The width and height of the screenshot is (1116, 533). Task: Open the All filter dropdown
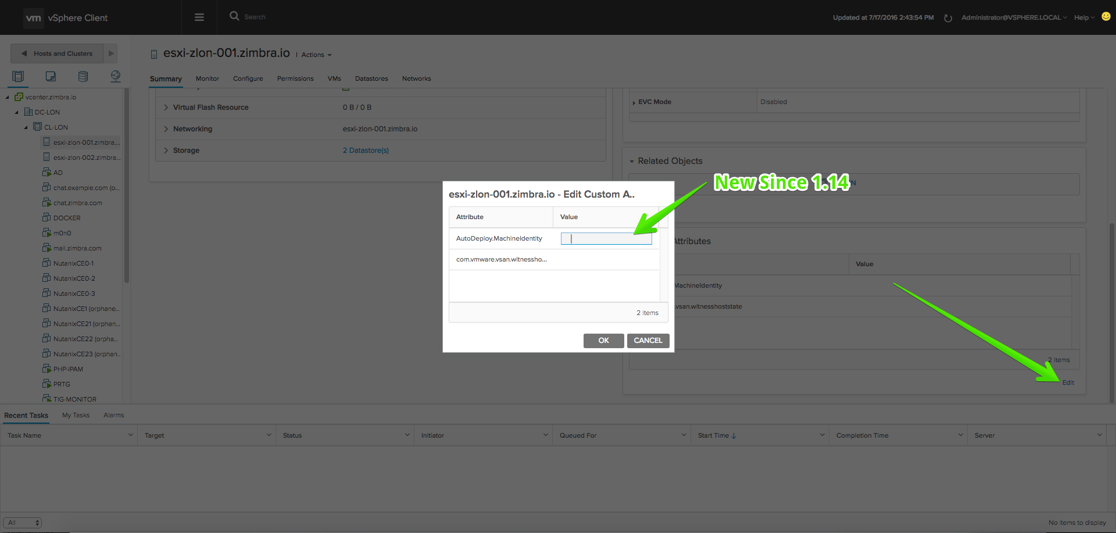click(22, 523)
